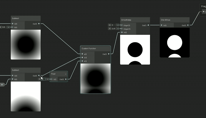Click the Out(1) port on the Smoothstep node

click(x=148, y=25)
